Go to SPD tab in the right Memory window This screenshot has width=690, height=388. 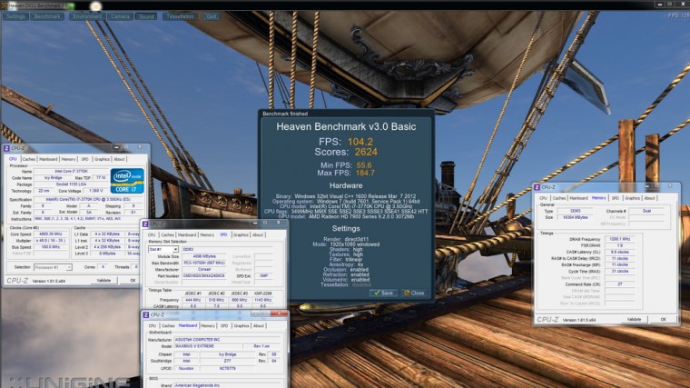click(616, 198)
